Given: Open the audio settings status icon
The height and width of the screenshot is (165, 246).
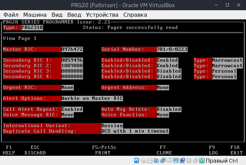Looking at the screenshot, I should (156, 161).
